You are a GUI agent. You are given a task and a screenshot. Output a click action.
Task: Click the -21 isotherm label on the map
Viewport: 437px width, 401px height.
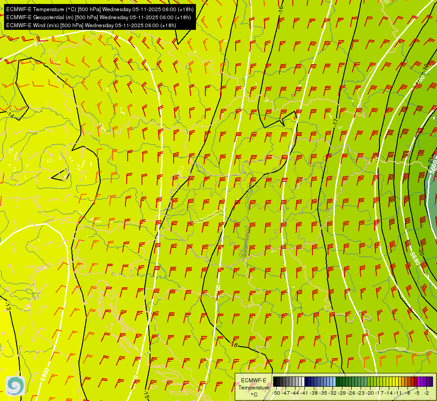click(x=430, y=160)
